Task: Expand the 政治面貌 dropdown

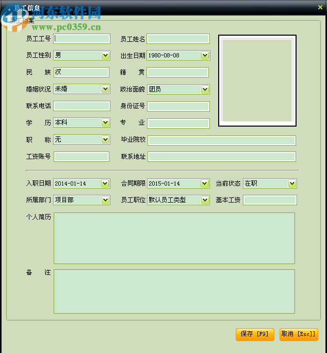Action: click(205, 89)
